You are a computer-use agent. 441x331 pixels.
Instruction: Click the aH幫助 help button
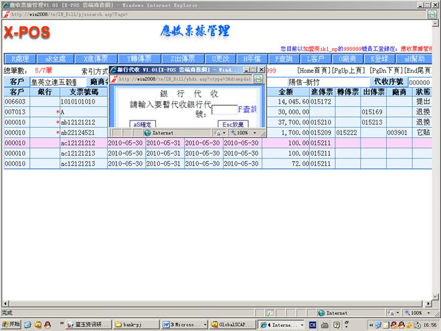(x=415, y=58)
